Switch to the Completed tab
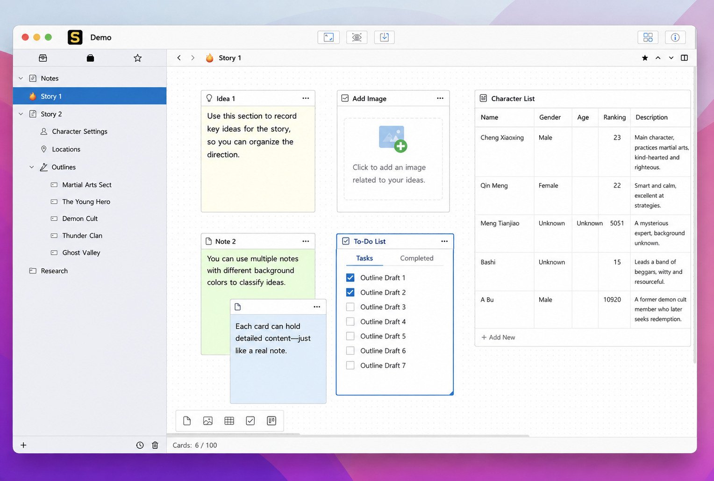This screenshot has width=714, height=481. (x=417, y=258)
